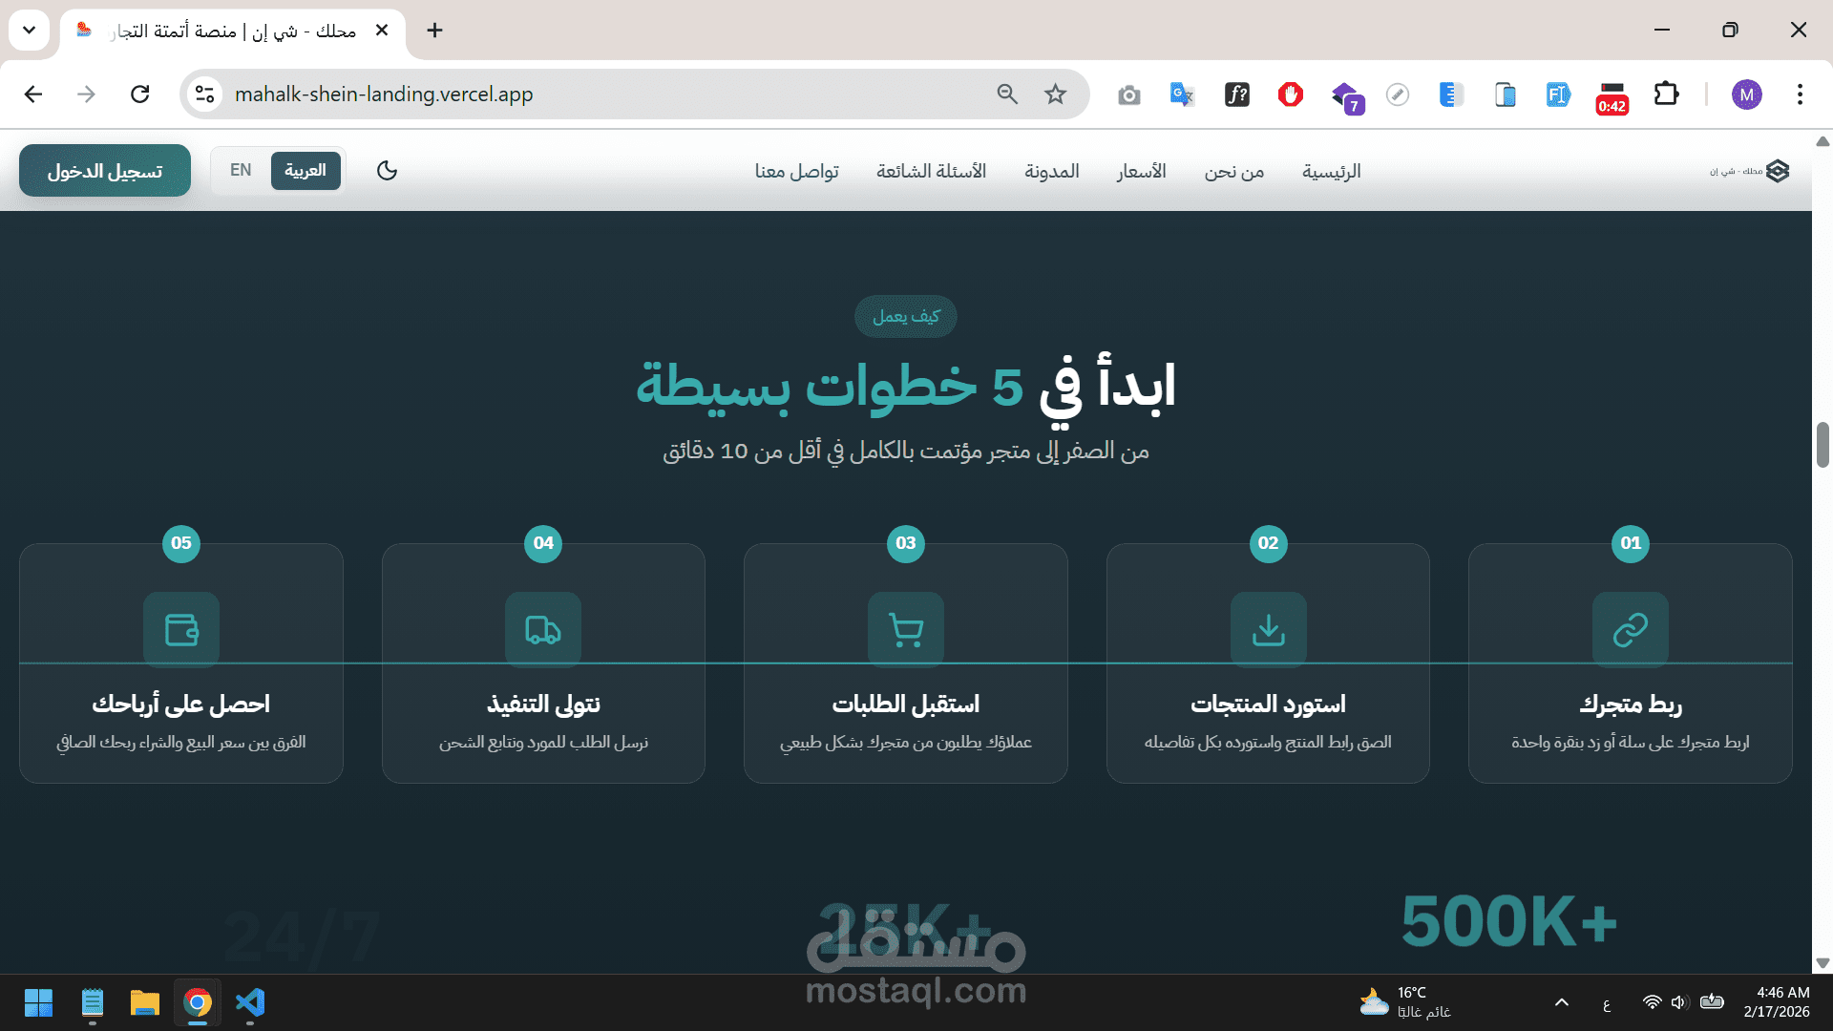Show hidden system tray icons chevron
Viewport: 1833px width, 1031px height.
(1562, 1002)
